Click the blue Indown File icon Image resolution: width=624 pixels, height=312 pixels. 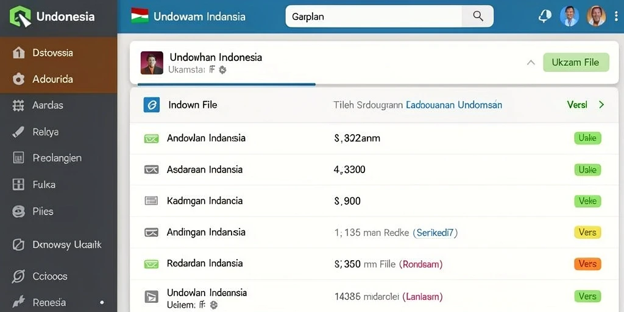pos(151,105)
